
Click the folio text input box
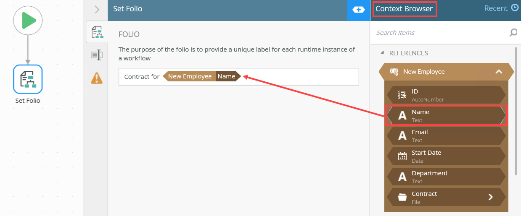tap(299, 77)
